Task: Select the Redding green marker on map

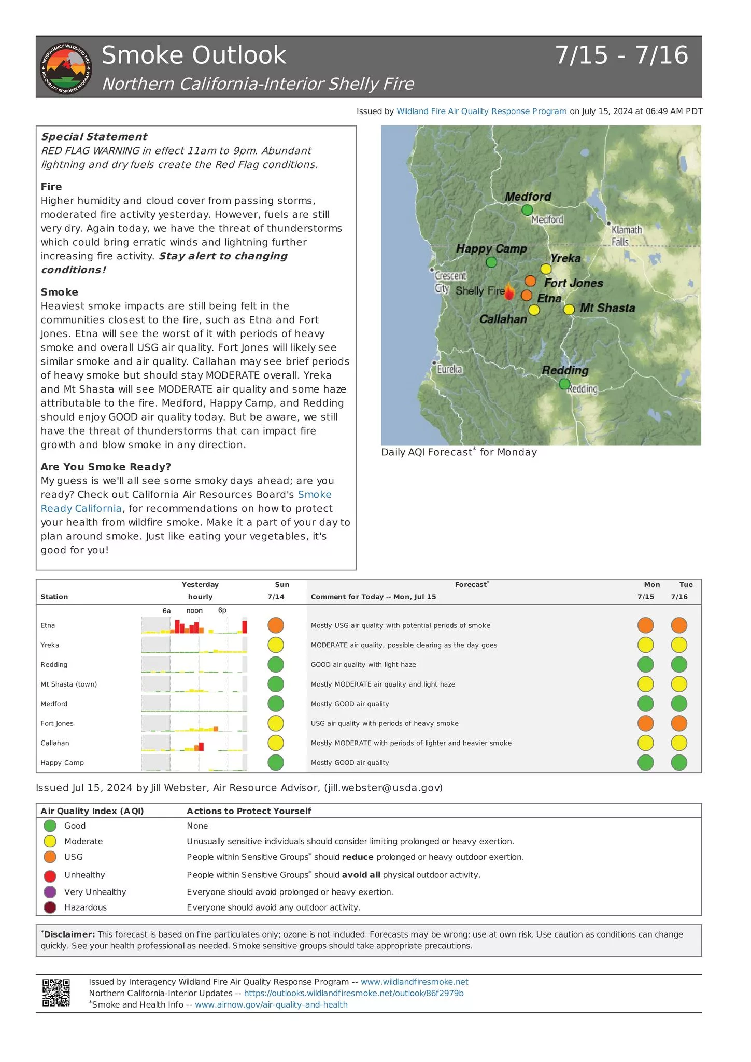Action: [x=564, y=384]
